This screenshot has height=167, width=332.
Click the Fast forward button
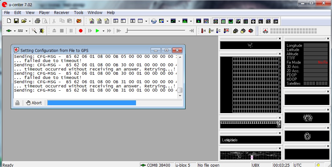click(x=109, y=31)
